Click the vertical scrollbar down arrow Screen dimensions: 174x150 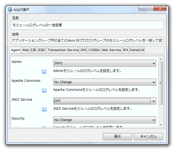coord(161,125)
